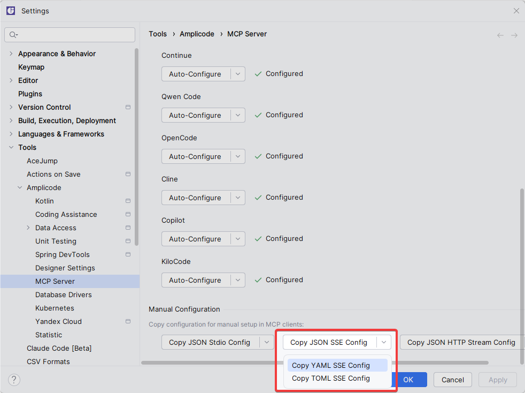Screen dimensions: 525x393
Task: Open Kubernetes settings page
Action: click(x=55, y=308)
